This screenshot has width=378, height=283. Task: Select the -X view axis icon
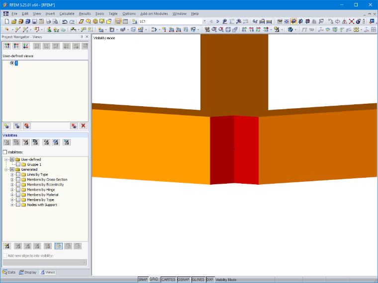(x=7, y=46)
